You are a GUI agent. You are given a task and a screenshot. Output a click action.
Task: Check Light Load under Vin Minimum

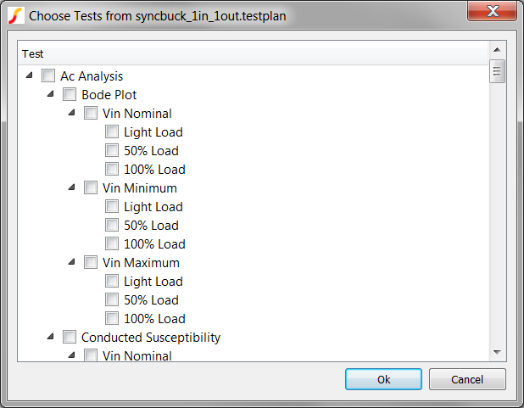pos(112,207)
